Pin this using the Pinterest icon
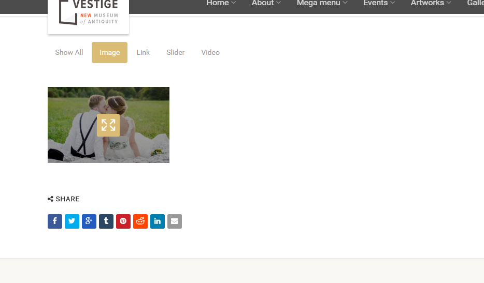This screenshot has width=484, height=283. coord(123,221)
